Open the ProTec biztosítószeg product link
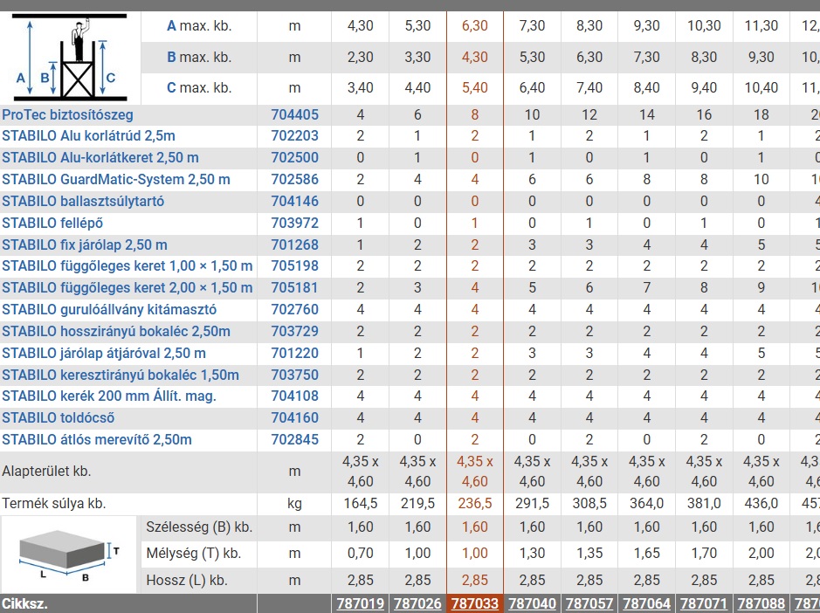This screenshot has width=820, height=613. point(67,115)
